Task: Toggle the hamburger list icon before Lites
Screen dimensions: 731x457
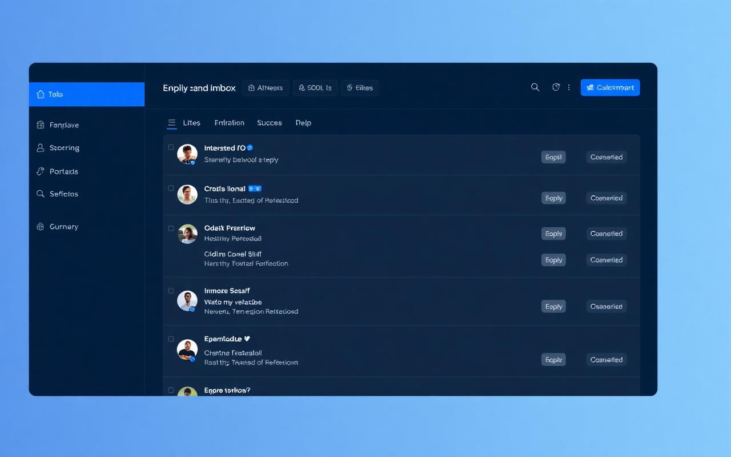Action: [x=171, y=123]
